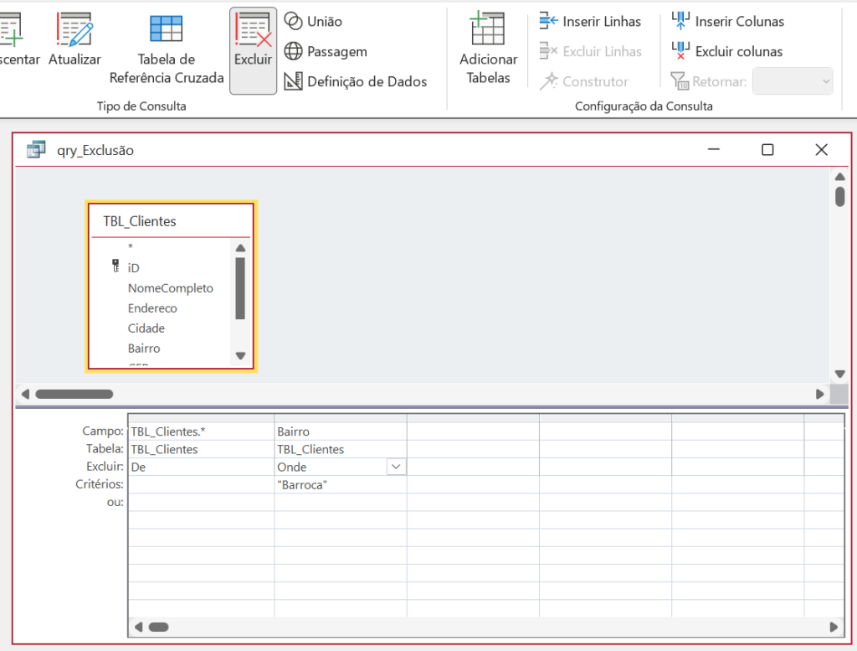This screenshot has width=857, height=651.
Task: Select the Passagem query option
Action: [x=336, y=51]
